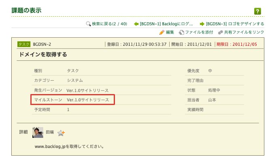Click the ファイルを添付 link
This screenshot has width=268, height=165.
pyautogui.click(x=199, y=32)
